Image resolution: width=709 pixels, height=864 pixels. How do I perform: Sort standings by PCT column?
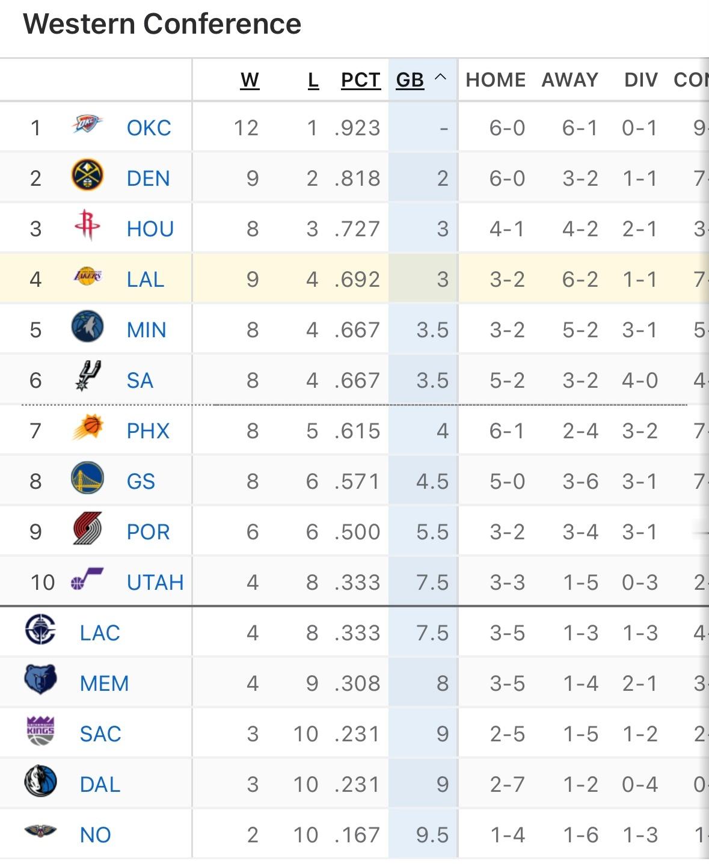[361, 80]
